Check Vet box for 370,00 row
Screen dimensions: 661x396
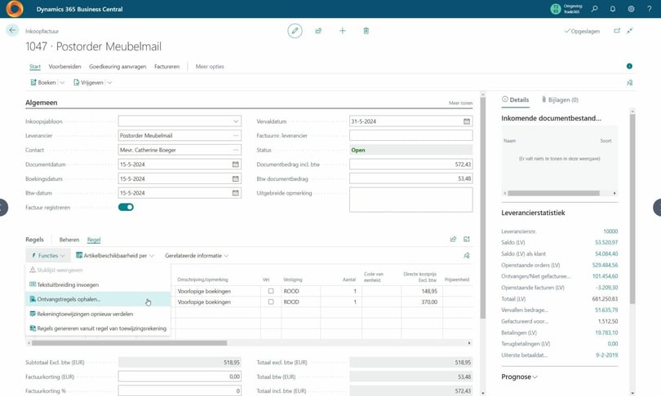tap(271, 301)
